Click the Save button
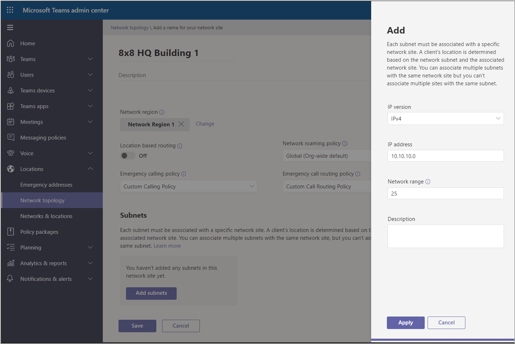515x344 pixels. [137, 326]
